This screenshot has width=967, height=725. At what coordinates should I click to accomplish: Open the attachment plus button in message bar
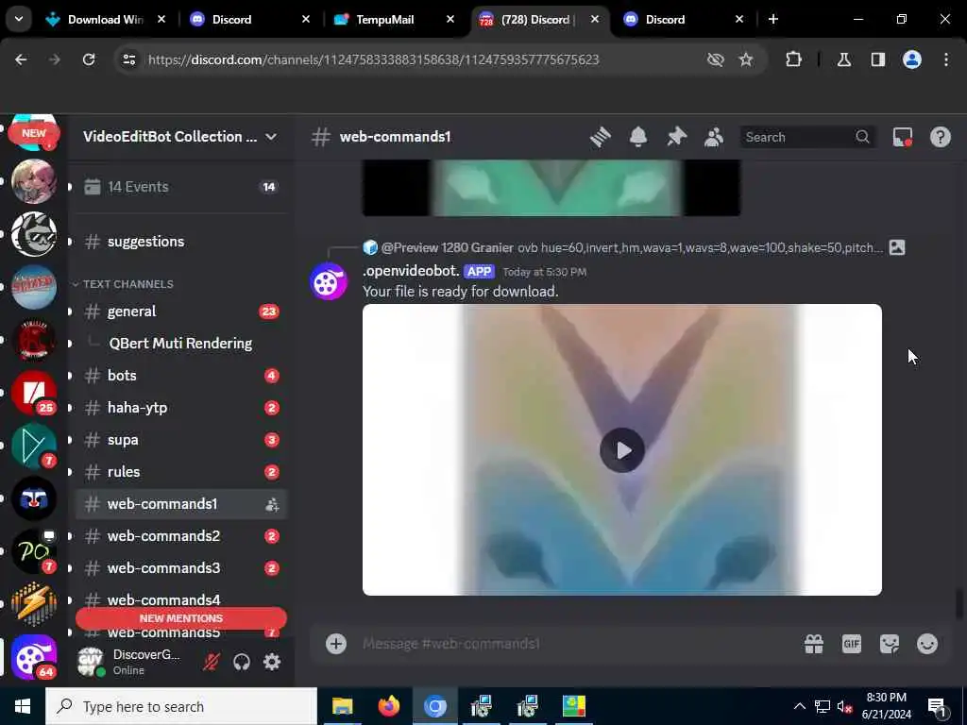pyautogui.click(x=336, y=644)
